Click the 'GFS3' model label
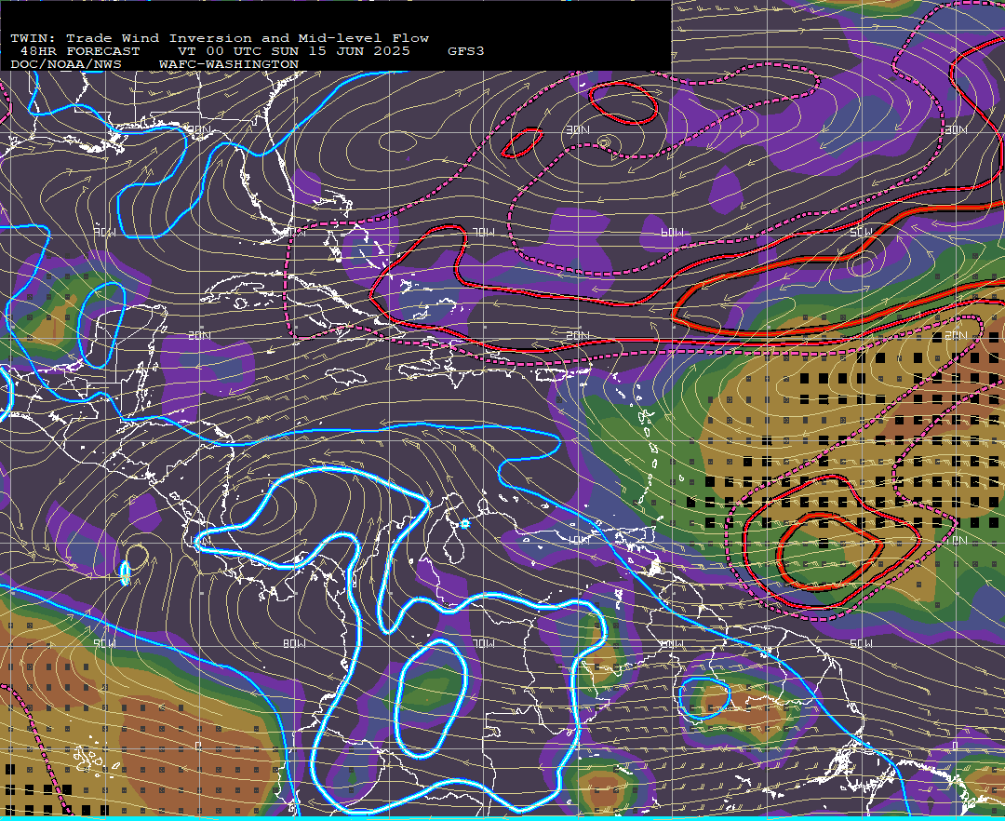This screenshot has width=1005, height=821. [466, 51]
